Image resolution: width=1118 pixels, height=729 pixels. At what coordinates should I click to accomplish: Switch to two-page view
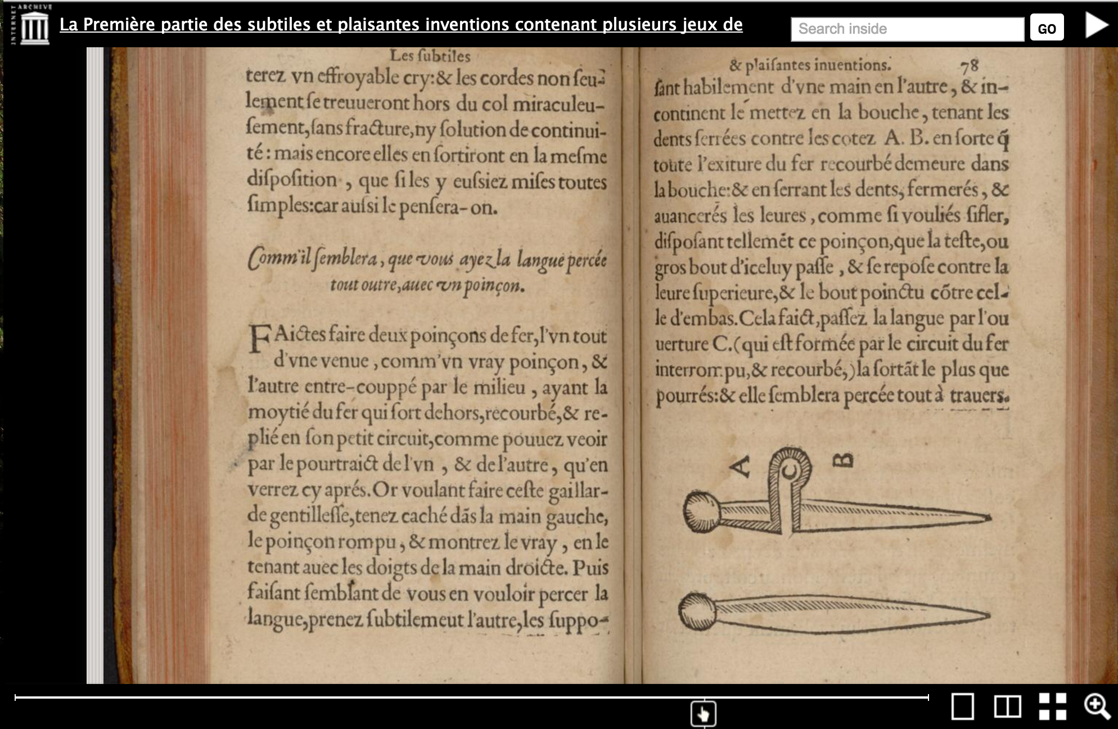point(1007,707)
